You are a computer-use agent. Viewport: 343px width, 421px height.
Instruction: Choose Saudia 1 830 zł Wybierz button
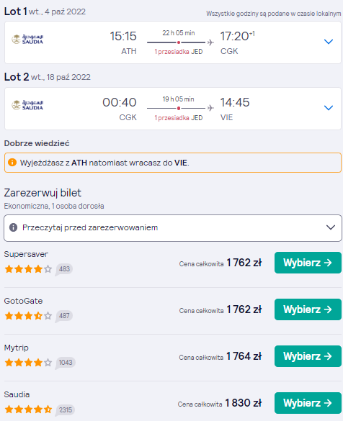click(x=308, y=403)
